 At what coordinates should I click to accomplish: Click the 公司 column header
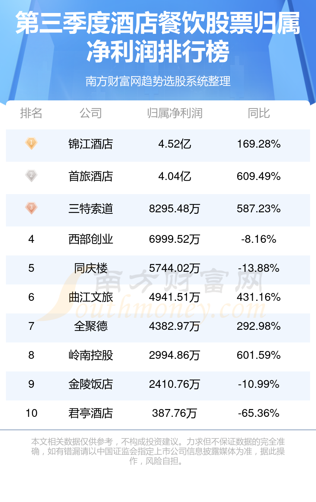tap(91, 113)
